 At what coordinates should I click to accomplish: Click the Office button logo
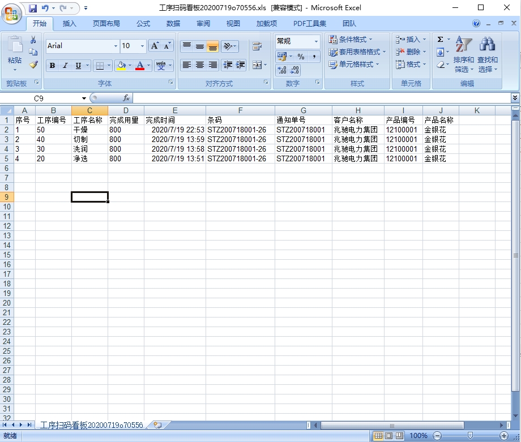(x=12, y=12)
